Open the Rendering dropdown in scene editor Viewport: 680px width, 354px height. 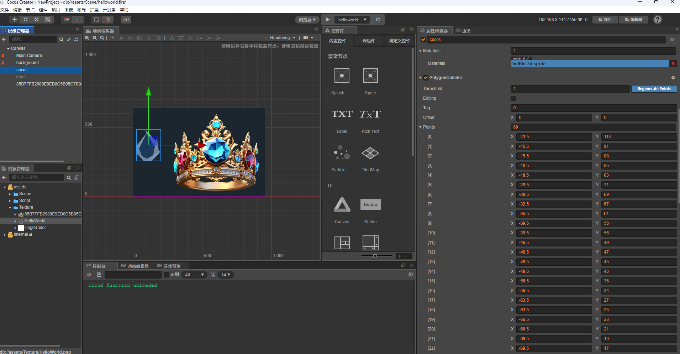coord(283,38)
